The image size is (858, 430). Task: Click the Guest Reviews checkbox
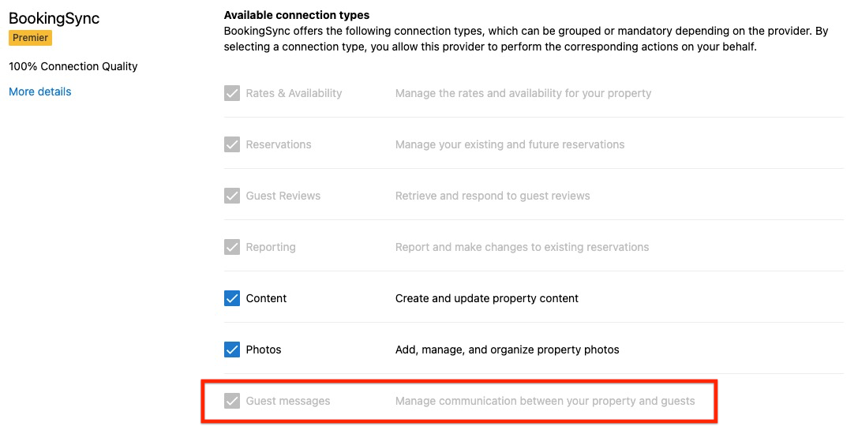click(232, 196)
